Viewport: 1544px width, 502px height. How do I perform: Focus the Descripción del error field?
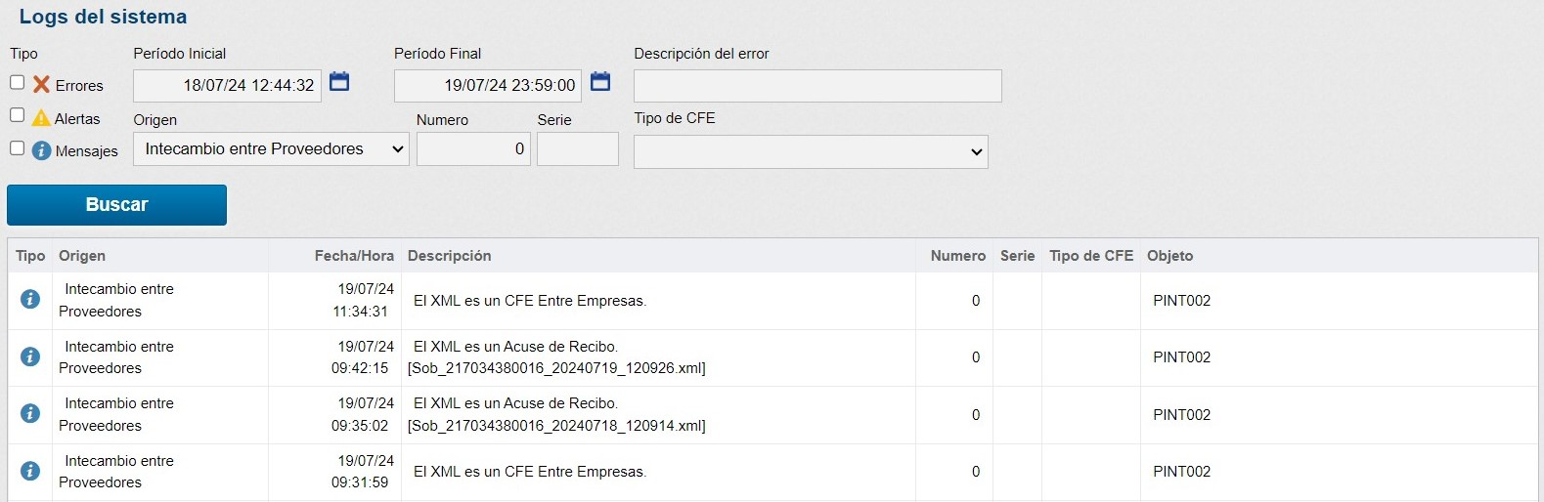(817, 86)
